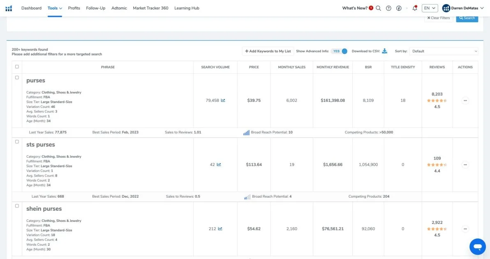
Task: Open search volume trend chart for purses
Action: (x=223, y=100)
